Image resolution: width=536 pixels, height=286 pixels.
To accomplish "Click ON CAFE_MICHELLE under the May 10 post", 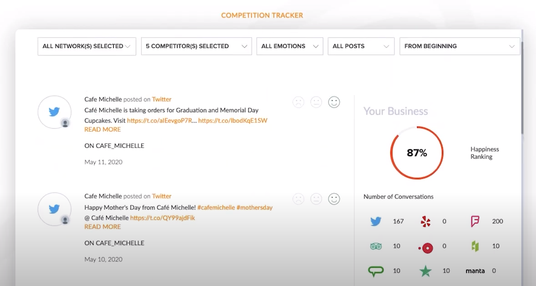I will 114,243.
